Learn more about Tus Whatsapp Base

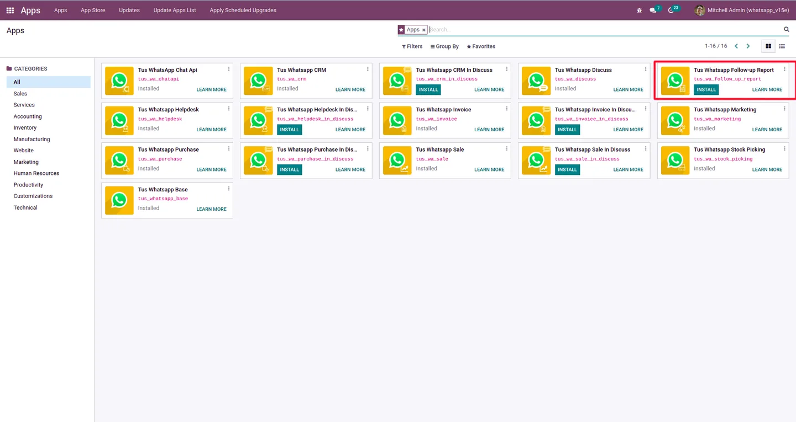tap(212, 209)
